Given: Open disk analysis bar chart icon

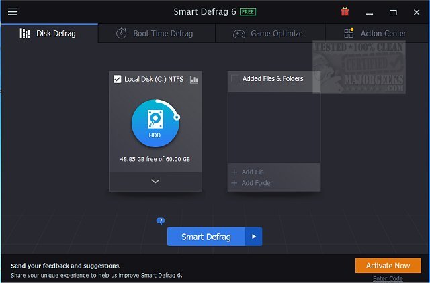Looking at the screenshot, I should click(x=194, y=80).
